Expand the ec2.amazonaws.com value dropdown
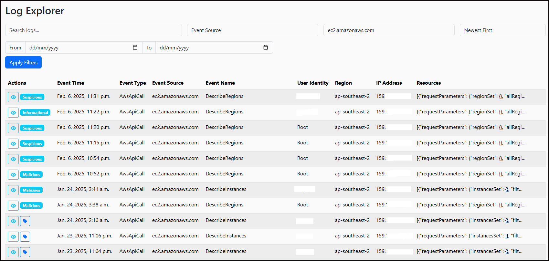This screenshot has height=261, width=549. tap(389, 30)
